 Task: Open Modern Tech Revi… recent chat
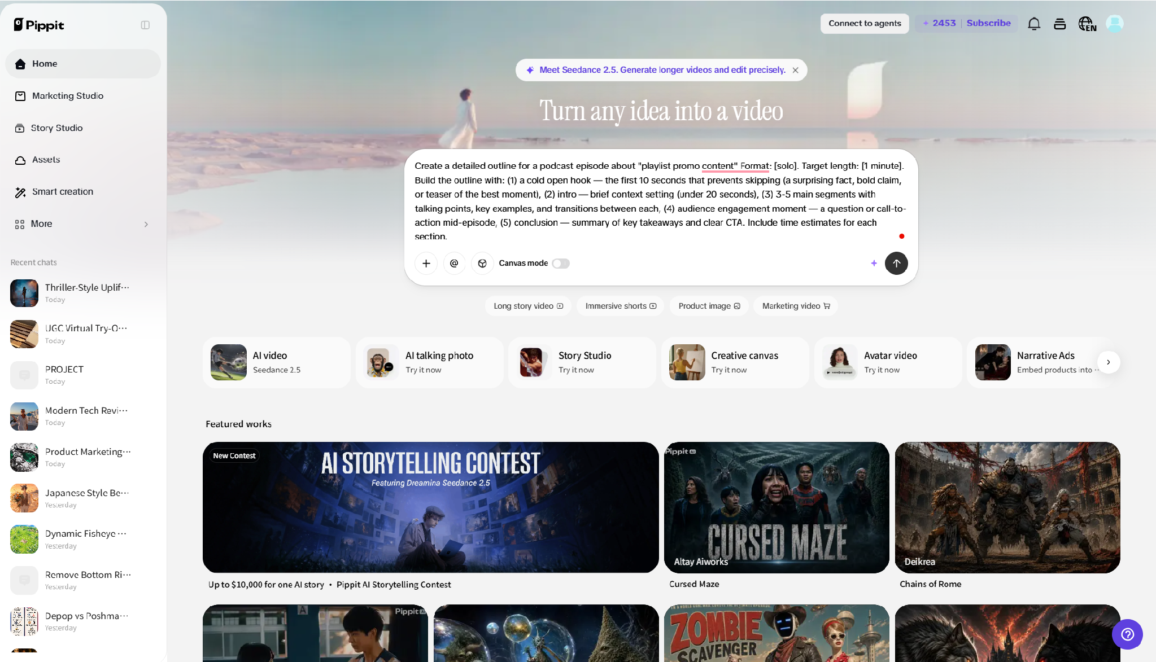coord(83,416)
